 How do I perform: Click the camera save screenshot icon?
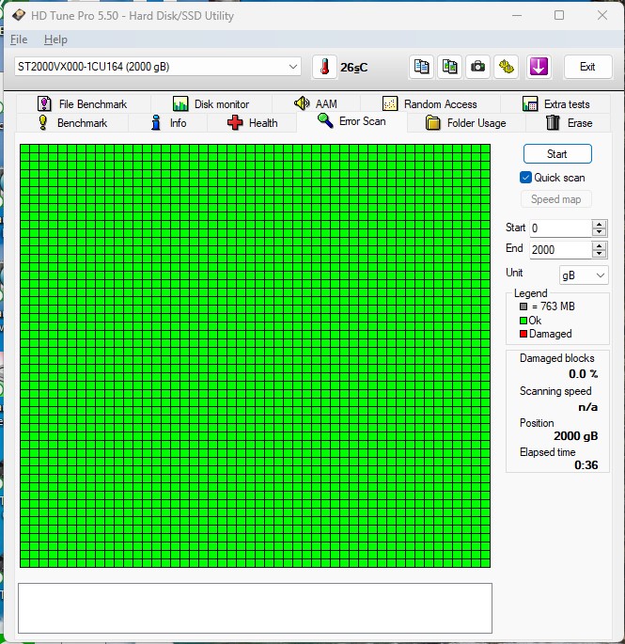478,67
